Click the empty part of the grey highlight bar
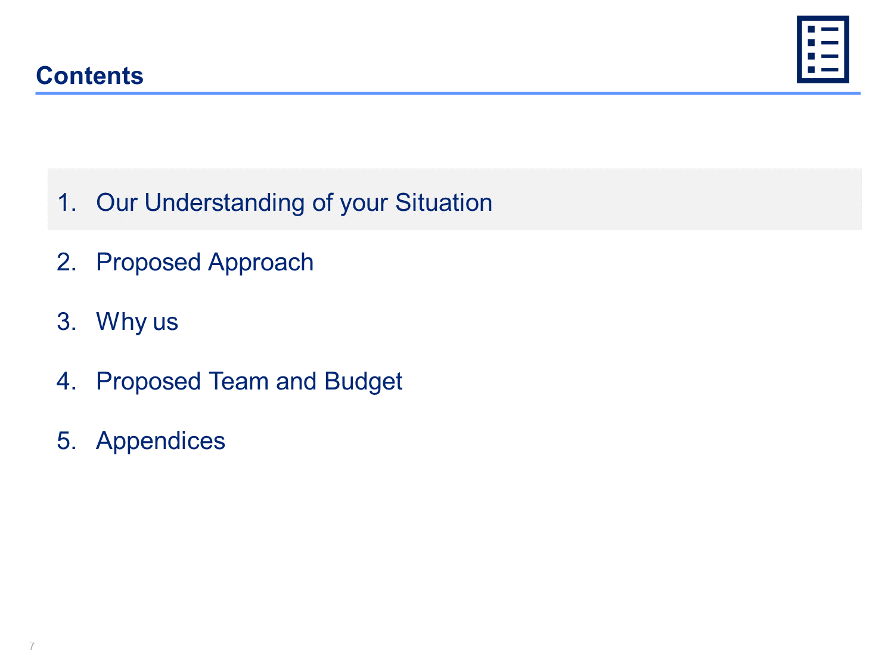The image size is (894, 670). click(x=676, y=200)
